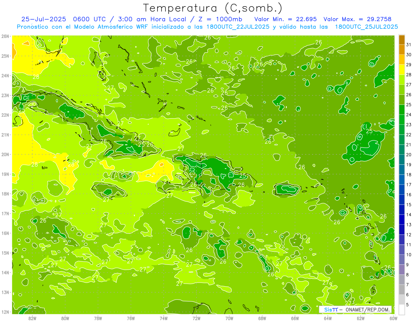Click the 64W longitude axis label
This screenshot has height=323, width=418.
click(328, 318)
